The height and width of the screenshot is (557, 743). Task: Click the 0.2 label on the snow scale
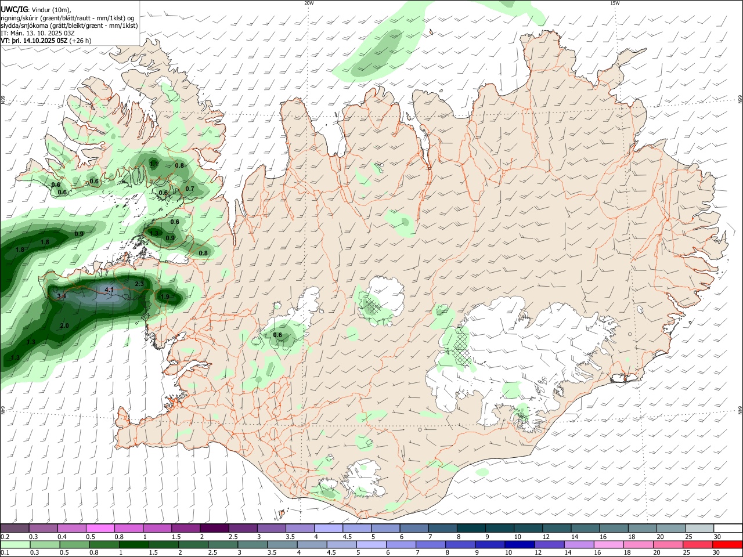click(x=5, y=537)
